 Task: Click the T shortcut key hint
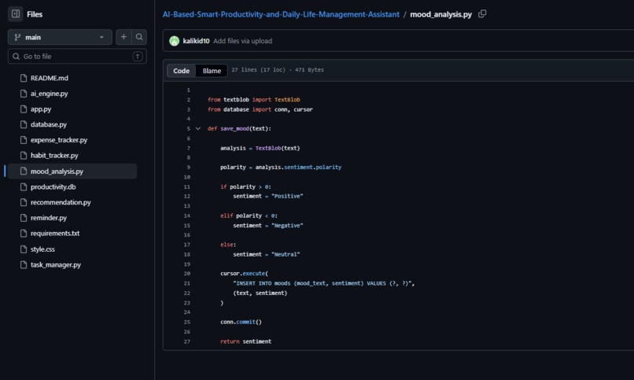138,57
